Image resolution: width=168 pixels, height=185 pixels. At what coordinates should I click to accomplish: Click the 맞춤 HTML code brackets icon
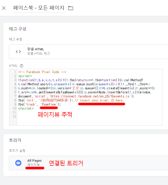tap(18, 52)
